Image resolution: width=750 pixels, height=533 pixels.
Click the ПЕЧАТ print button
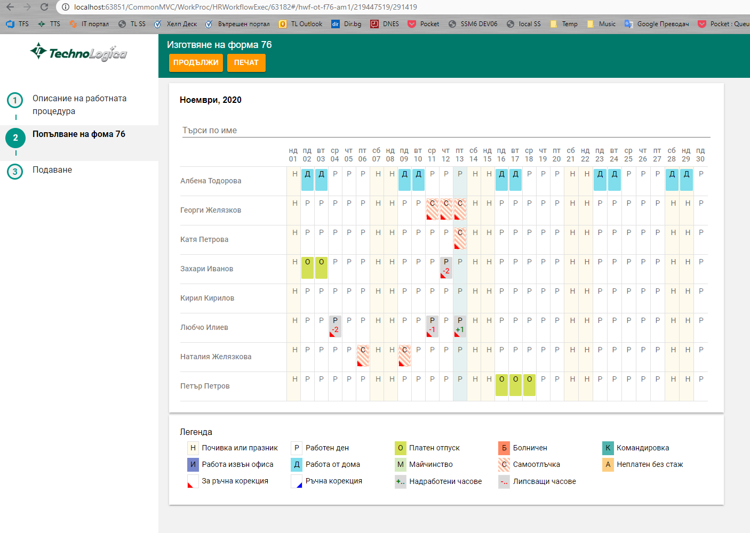point(246,62)
